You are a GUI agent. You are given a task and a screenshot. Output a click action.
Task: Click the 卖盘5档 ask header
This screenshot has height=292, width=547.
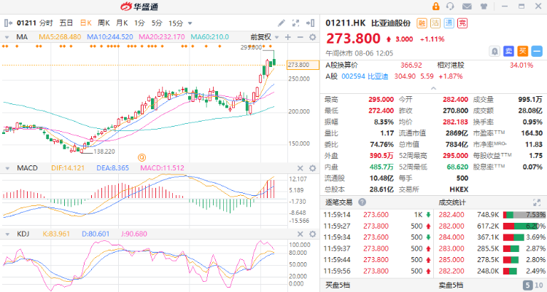tap(451, 285)
